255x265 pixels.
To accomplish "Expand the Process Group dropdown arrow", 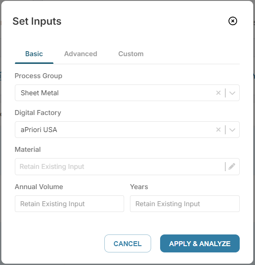I will point(232,93).
